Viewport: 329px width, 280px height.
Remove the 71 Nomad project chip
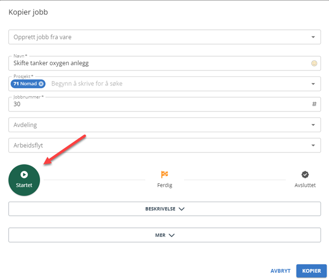[x=41, y=84]
